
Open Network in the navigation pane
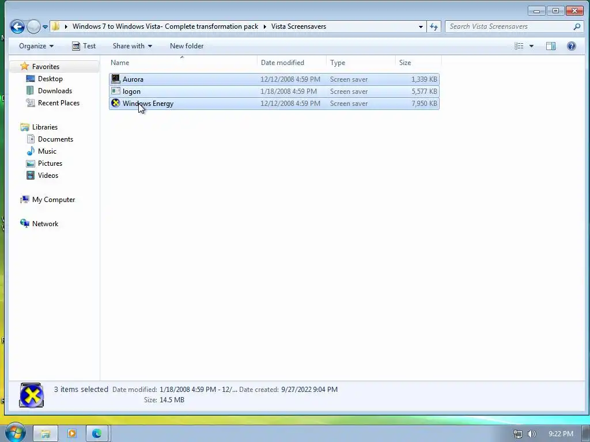(45, 224)
